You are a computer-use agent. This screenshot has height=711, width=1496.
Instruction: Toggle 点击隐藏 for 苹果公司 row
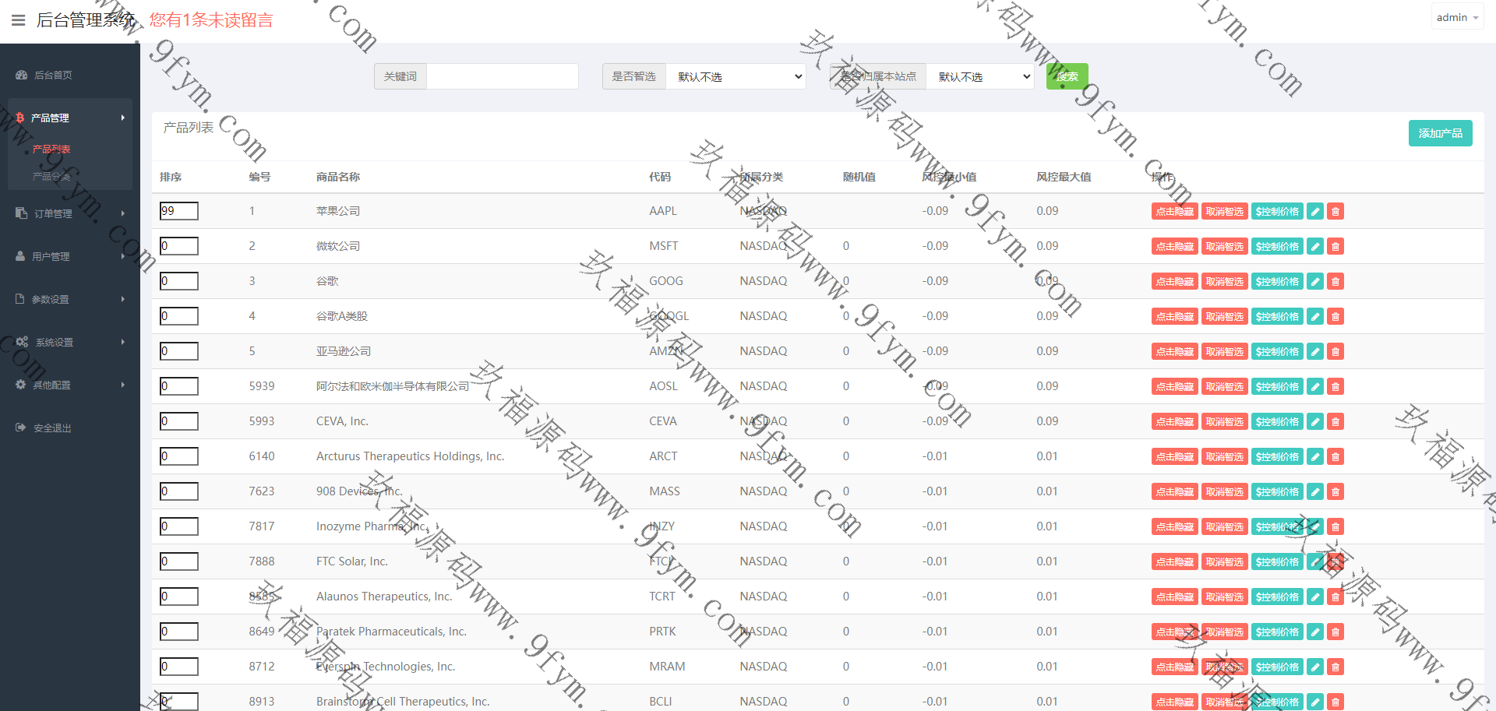point(1174,211)
